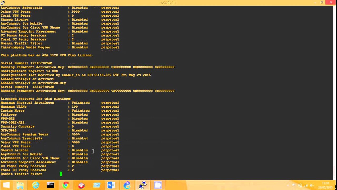The image size is (337, 190).
Task: Click 'Licensed features for this platform:' heading
Action: coord(36,99)
